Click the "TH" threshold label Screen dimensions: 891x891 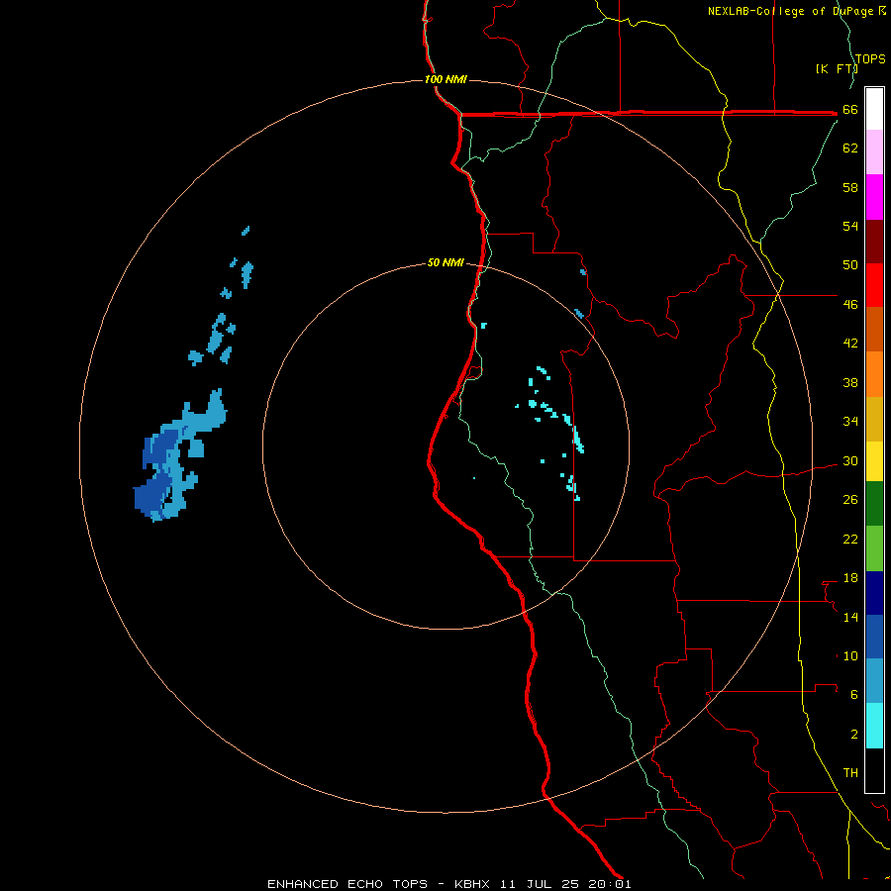pyautogui.click(x=850, y=773)
